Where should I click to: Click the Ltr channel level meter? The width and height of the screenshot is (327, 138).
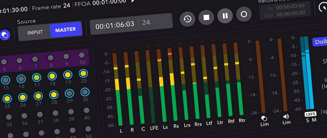point(216,81)
